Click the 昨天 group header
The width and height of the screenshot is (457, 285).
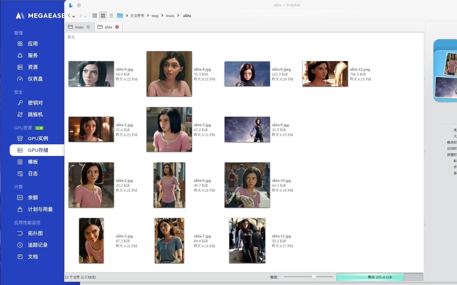click(71, 37)
